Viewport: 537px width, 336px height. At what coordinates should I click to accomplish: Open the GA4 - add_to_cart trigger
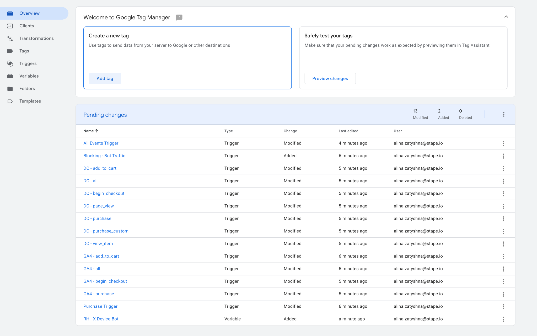click(x=101, y=256)
